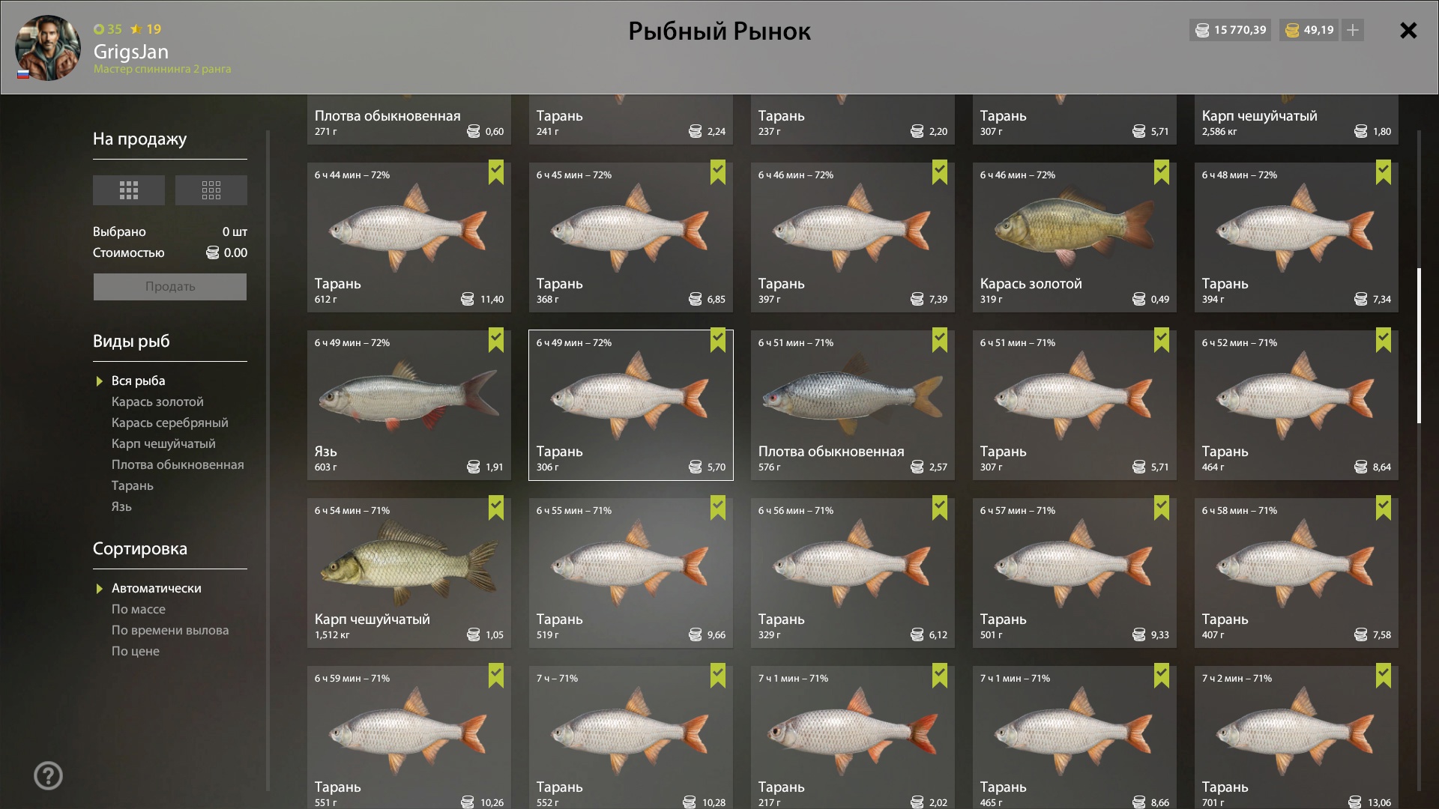The width and height of the screenshot is (1439, 809).
Task: Click the plus icon to add gold coins
Action: pyautogui.click(x=1353, y=30)
